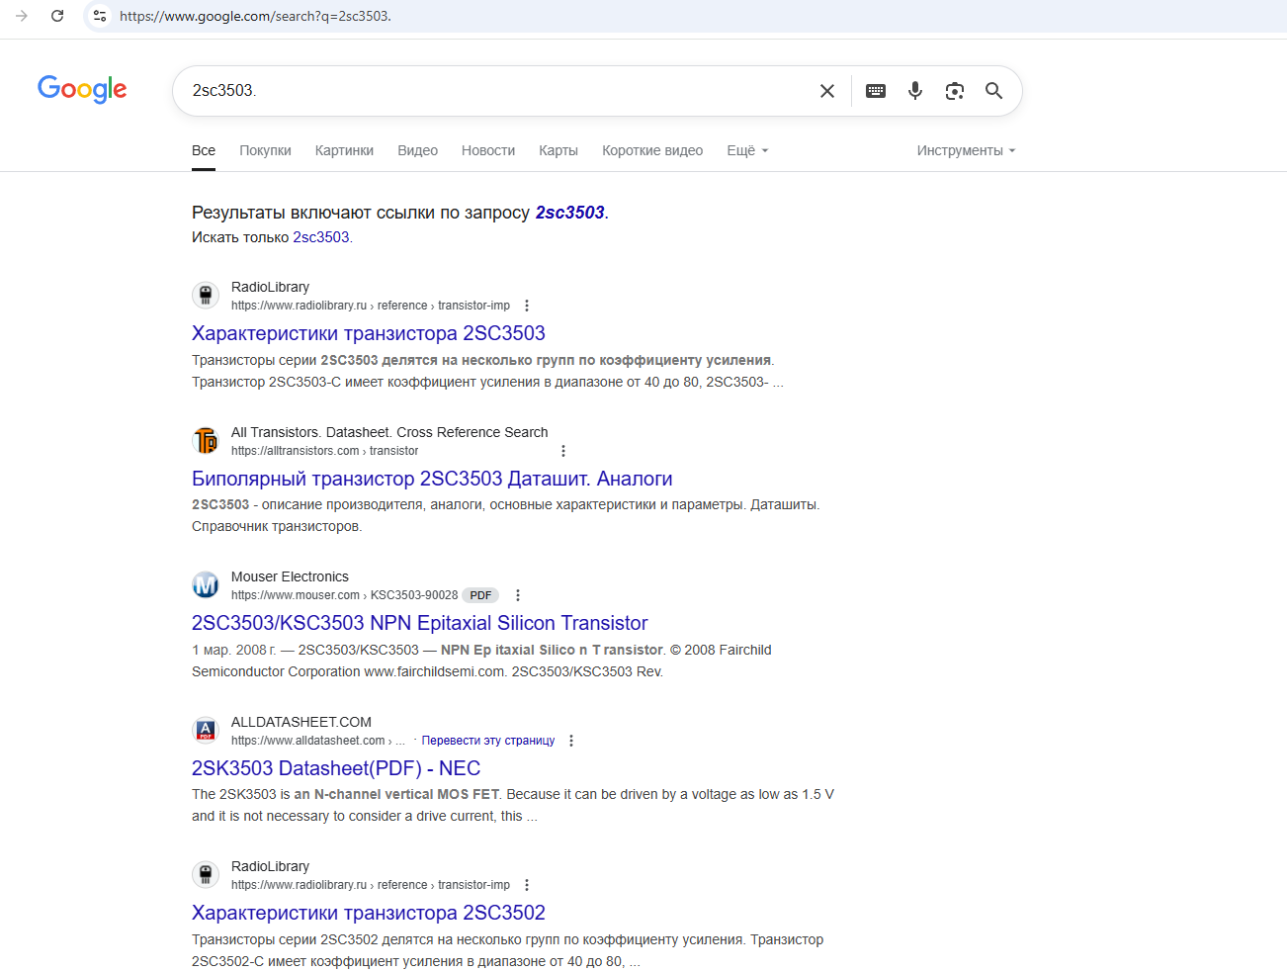Click the RadioLibrary favicon for 2SC3503 result
Screen dimensions: 1287x972
point(206,295)
